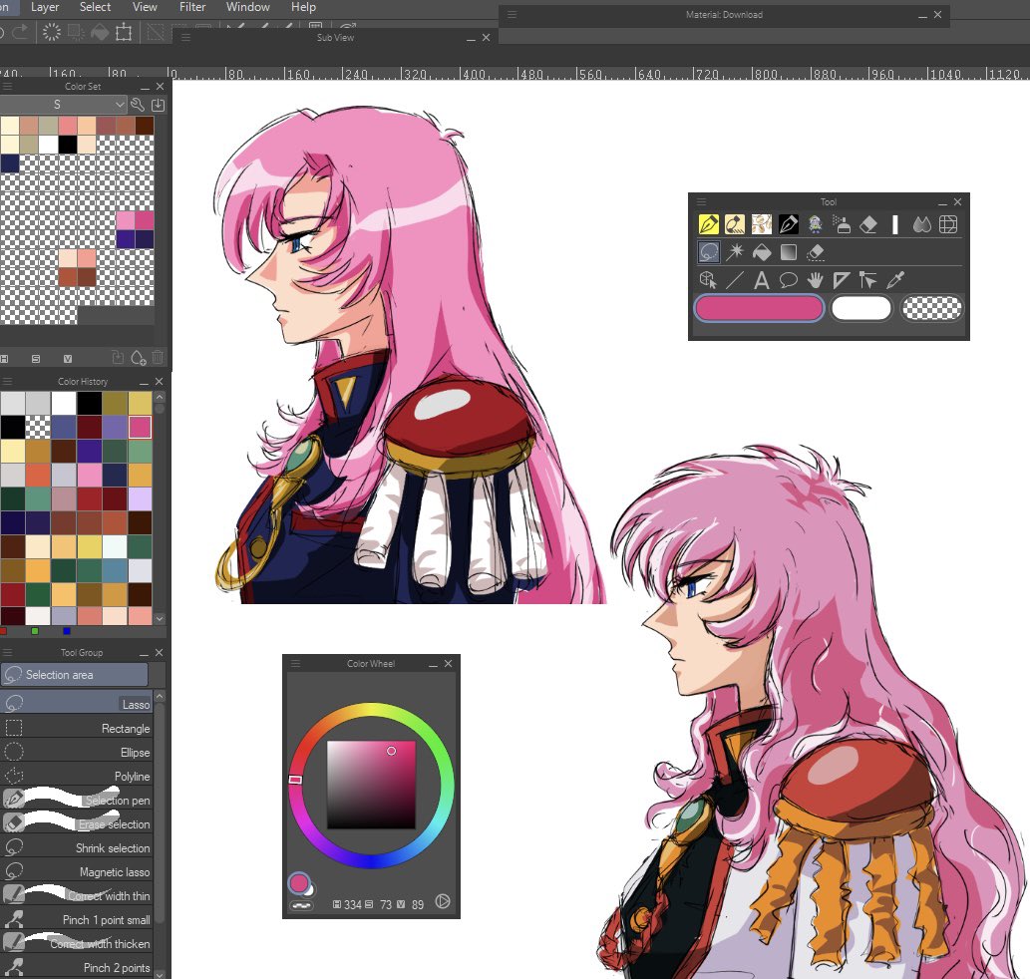This screenshot has height=979, width=1030.
Task: Open Sub View panel hamburger menu
Action: pos(185,38)
